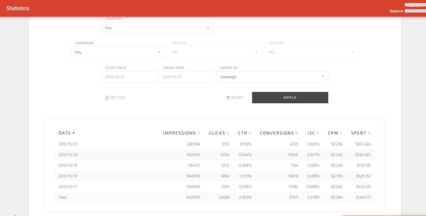Open the Country dropdown
Image resolution: width=426 pixels, height=216 pixels.
pyautogui.click(x=157, y=28)
